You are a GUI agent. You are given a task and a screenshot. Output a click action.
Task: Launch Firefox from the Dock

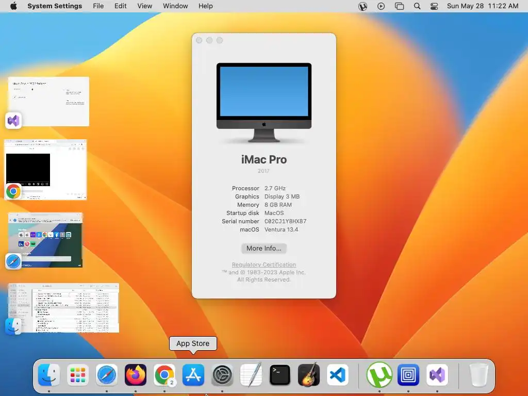point(136,375)
